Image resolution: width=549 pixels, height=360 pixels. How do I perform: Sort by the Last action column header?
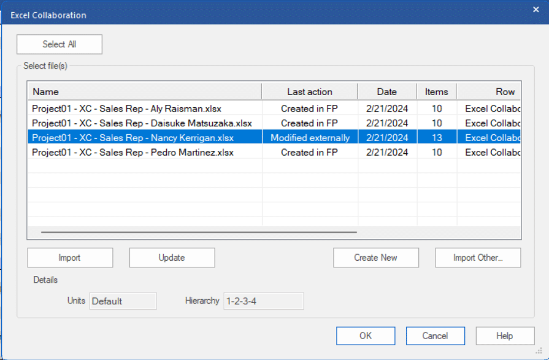click(x=310, y=92)
